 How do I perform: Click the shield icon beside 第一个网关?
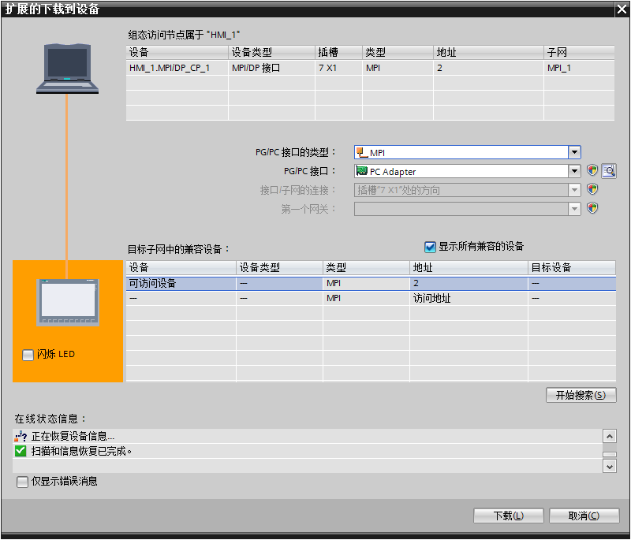[592, 208]
